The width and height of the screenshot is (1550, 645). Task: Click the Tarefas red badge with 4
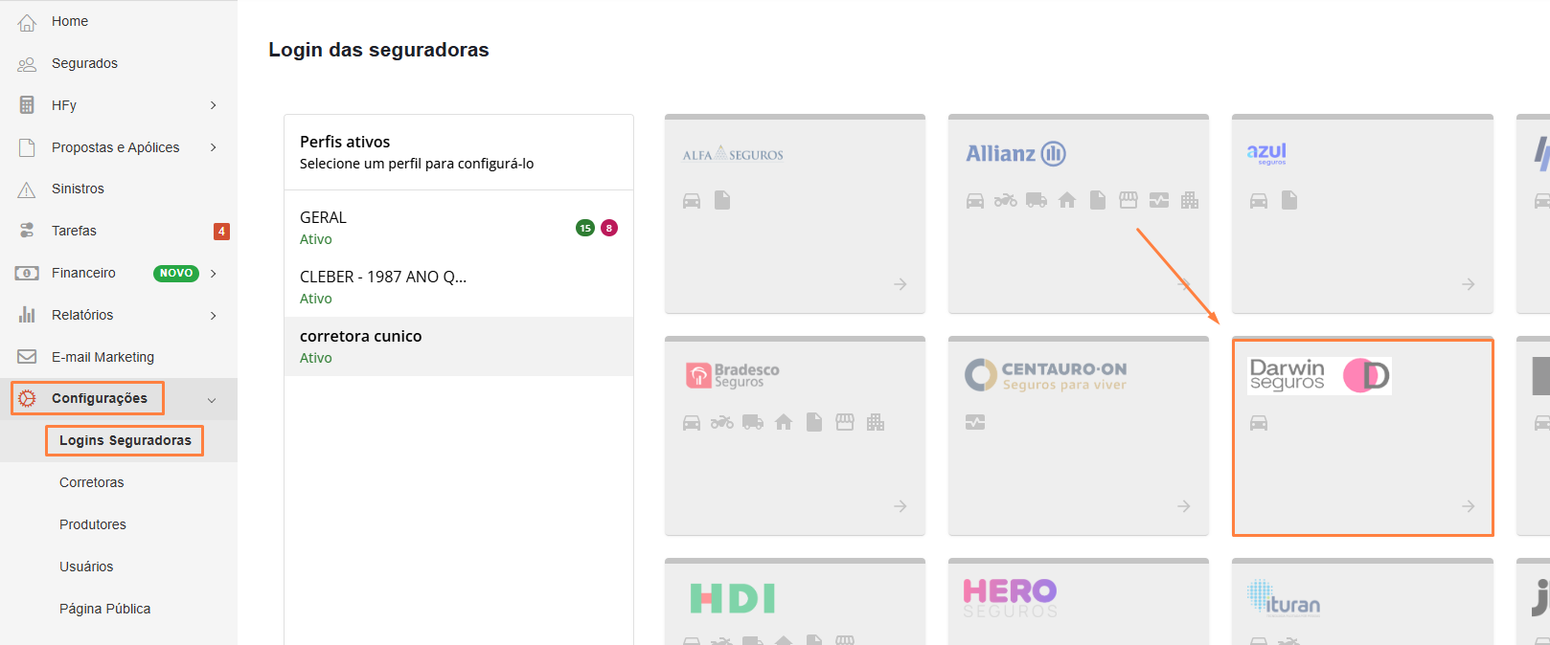(x=221, y=232)
